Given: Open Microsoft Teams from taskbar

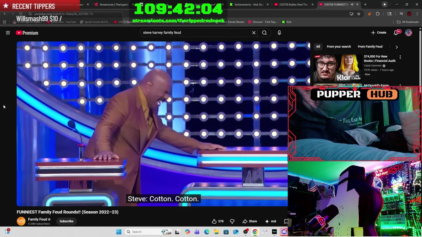Looking at the screenshot, I should click(x=197, y=232).
